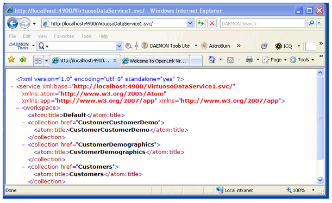Open the DAEMON Tools logo dropdown arrow
332x203 pixels.
[33, 46]
